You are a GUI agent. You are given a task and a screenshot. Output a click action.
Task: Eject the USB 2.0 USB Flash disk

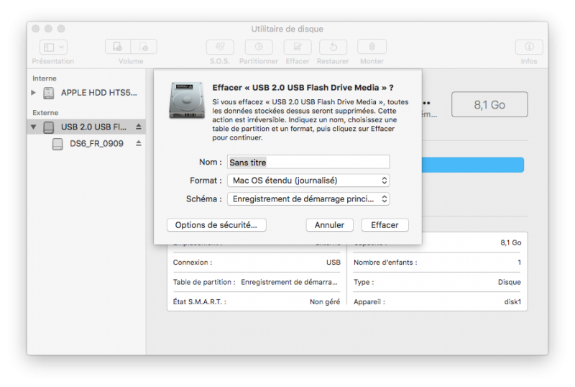point(138,127)
